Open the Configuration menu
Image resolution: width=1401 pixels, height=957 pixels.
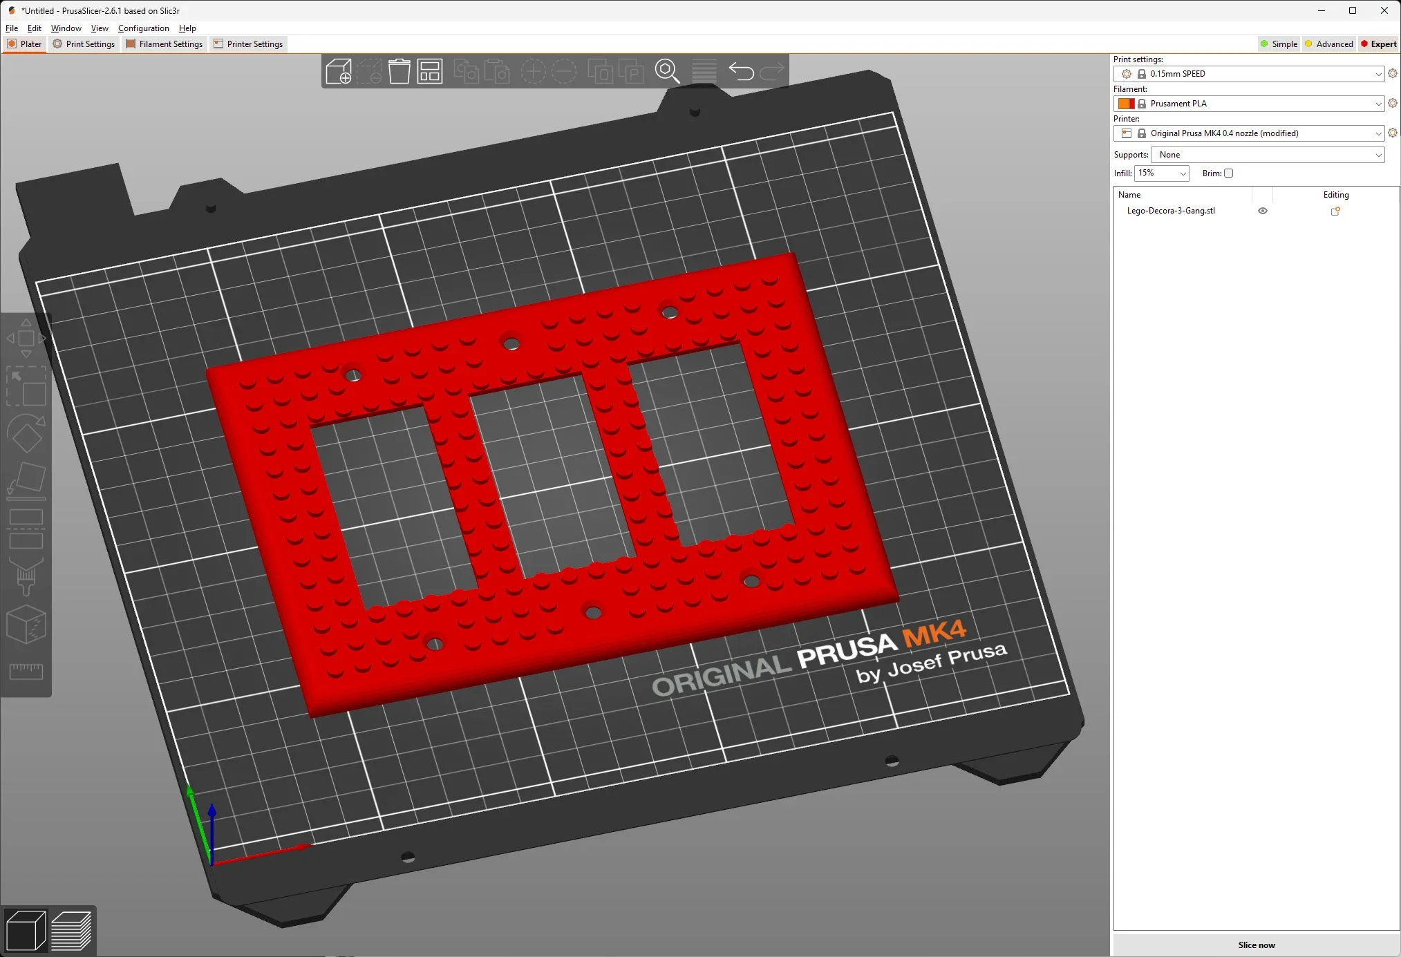point(143,28)
